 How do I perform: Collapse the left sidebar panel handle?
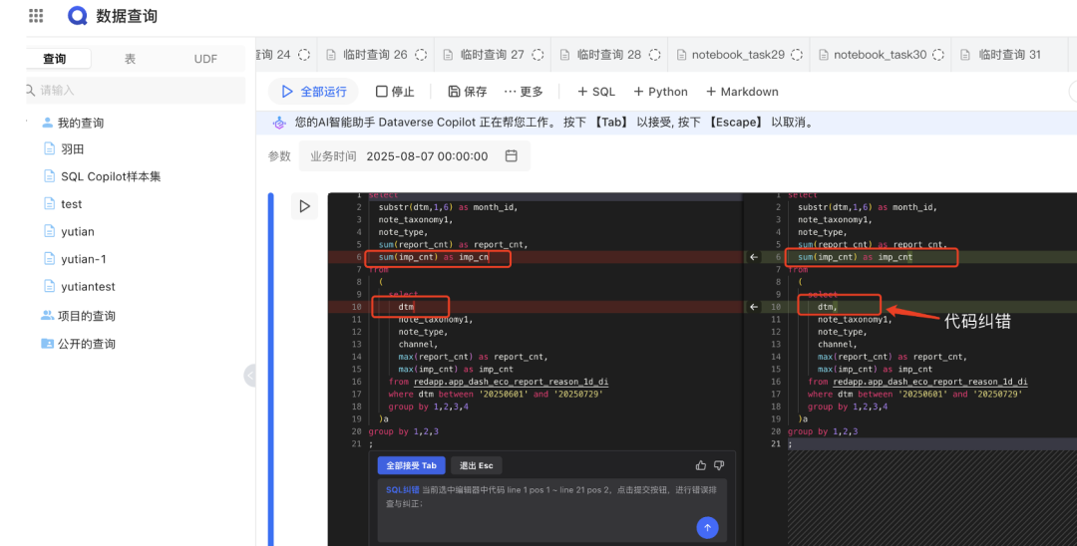click(x=250, y=376)
